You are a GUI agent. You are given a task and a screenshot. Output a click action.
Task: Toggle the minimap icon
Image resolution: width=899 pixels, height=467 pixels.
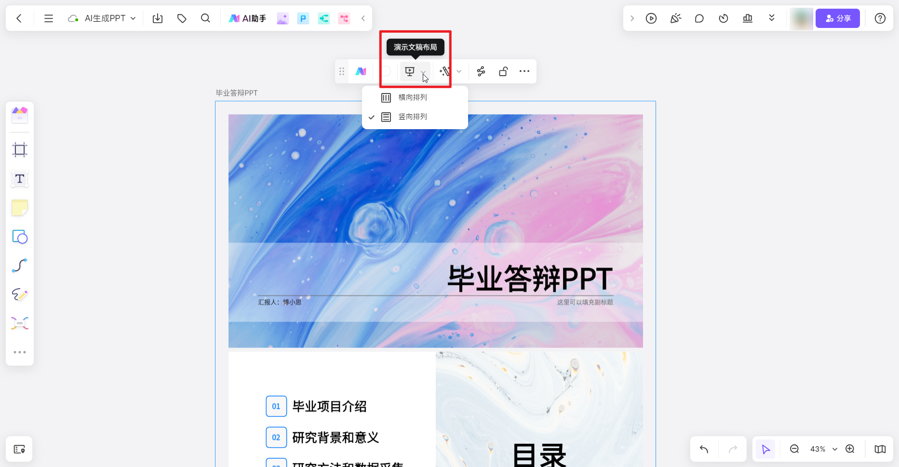tap(880, 449)
